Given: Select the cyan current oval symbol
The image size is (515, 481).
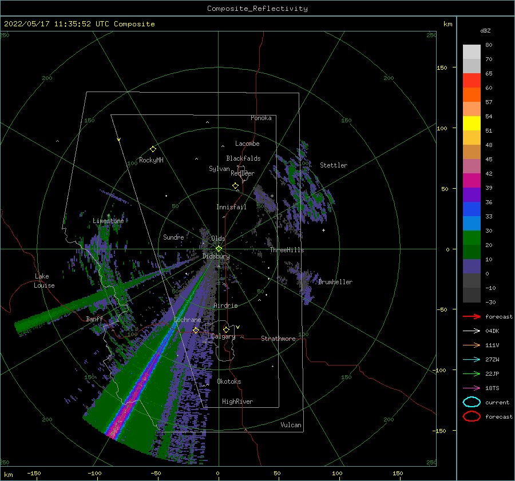Looking at the screenshot, I should (472, 402).
